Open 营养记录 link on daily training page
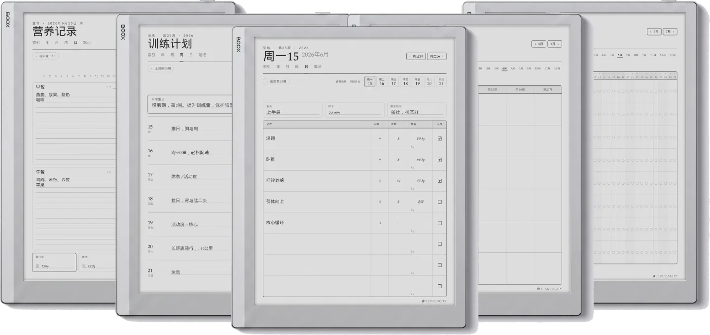This screenshot has width=710, height=335. (341, 82)
